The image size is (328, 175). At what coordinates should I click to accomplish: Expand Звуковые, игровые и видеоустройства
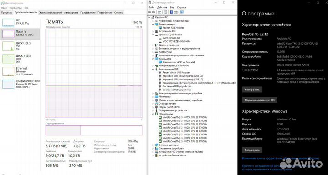pos(153,49)
